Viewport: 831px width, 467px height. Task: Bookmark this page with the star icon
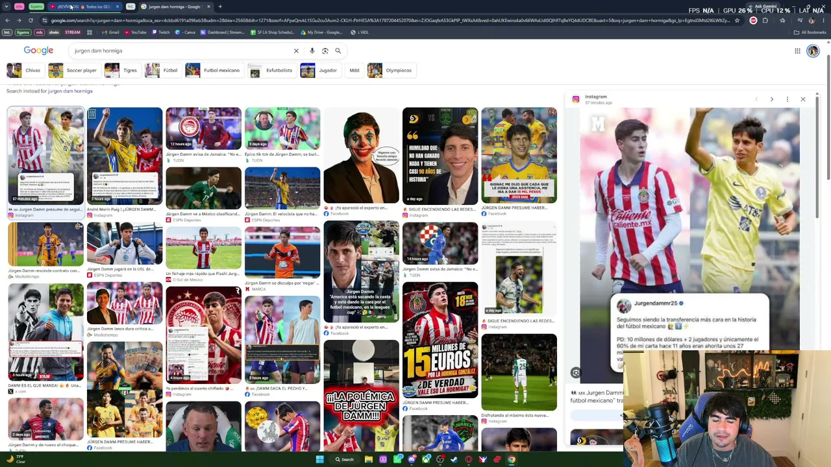(737, 20)
